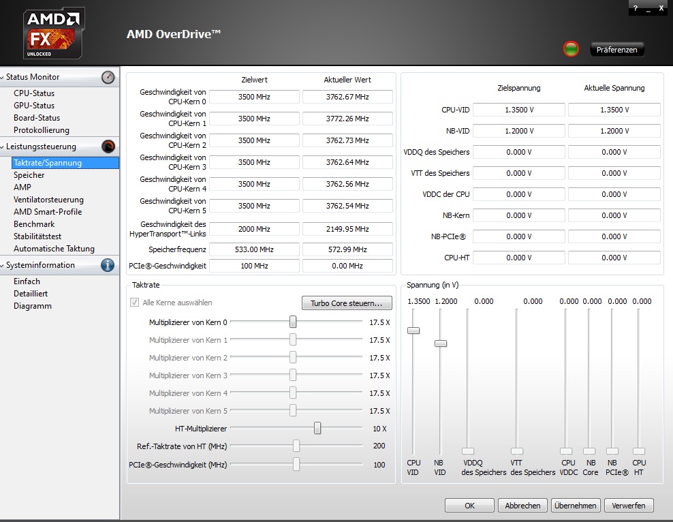Open Speicher settings
This screenshot has height=522, width=673.
(x=29, y=175)
